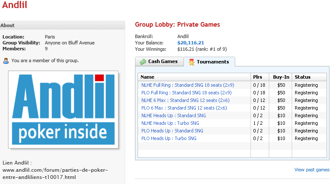Open NLHE Heads Up Standard SNG
The image size is (335, 184).
(x=174, y=115)
